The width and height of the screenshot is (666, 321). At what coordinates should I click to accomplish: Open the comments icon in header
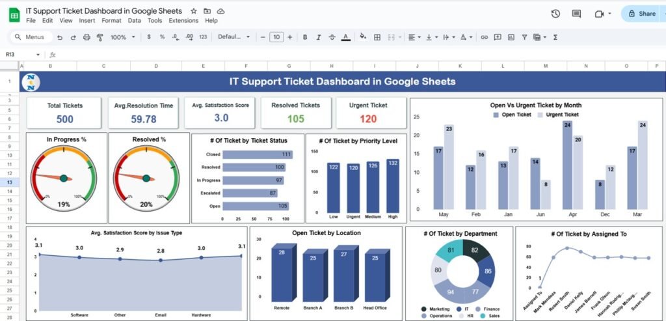576,14
